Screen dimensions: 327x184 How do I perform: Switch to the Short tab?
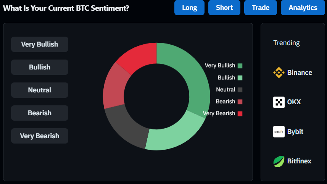coord(224,8)
